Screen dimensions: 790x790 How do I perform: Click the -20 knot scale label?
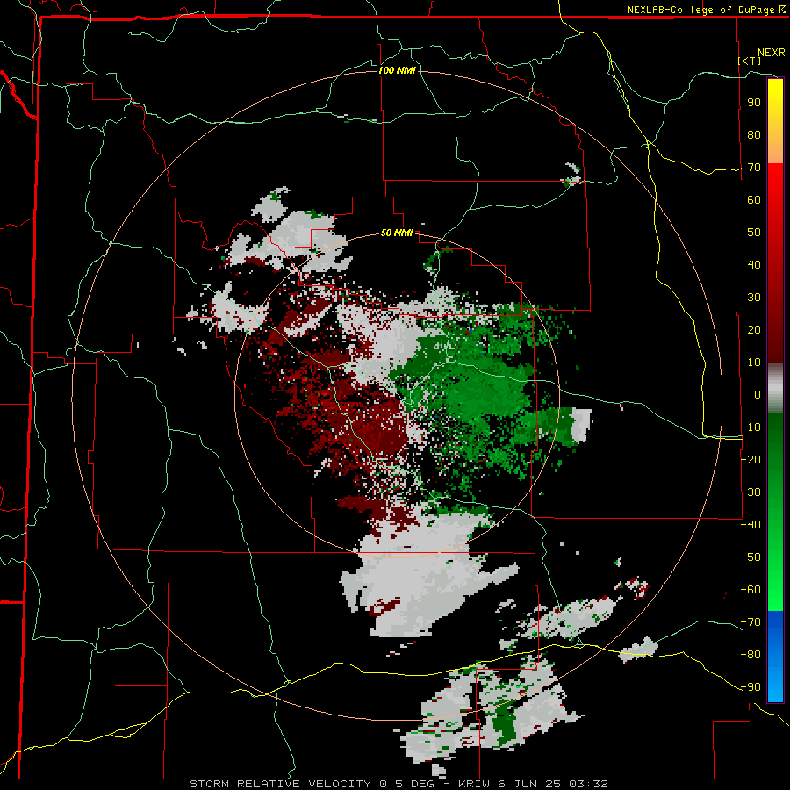point(750,460)
